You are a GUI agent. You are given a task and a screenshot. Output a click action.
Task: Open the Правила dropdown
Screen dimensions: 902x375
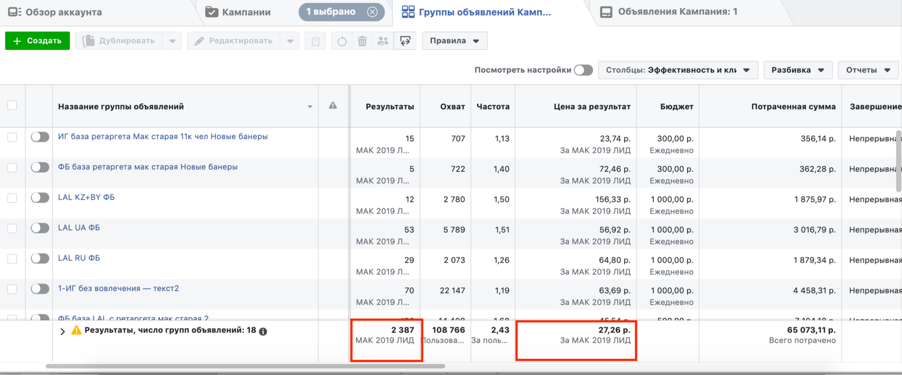455,41
